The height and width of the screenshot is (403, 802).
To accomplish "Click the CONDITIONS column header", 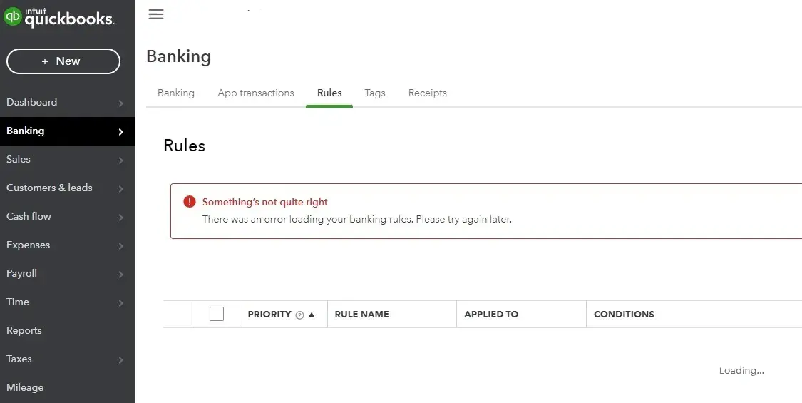I will pos(624,314).
